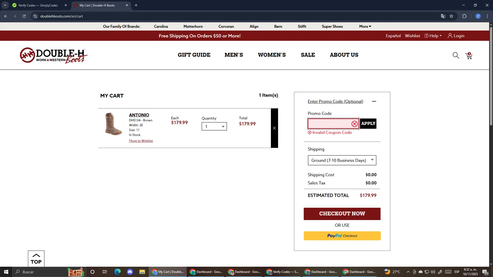Screen dimensions: 493x277
Task: Visit the Söfft brand link
Action: pos(302,26)
